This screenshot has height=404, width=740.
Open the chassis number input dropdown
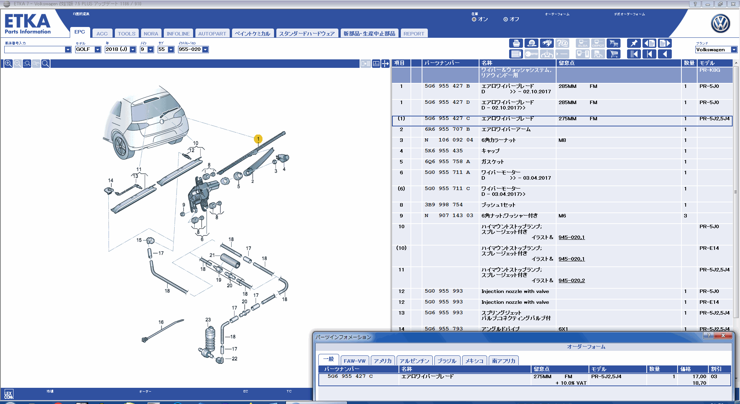(x=68, y=50)
